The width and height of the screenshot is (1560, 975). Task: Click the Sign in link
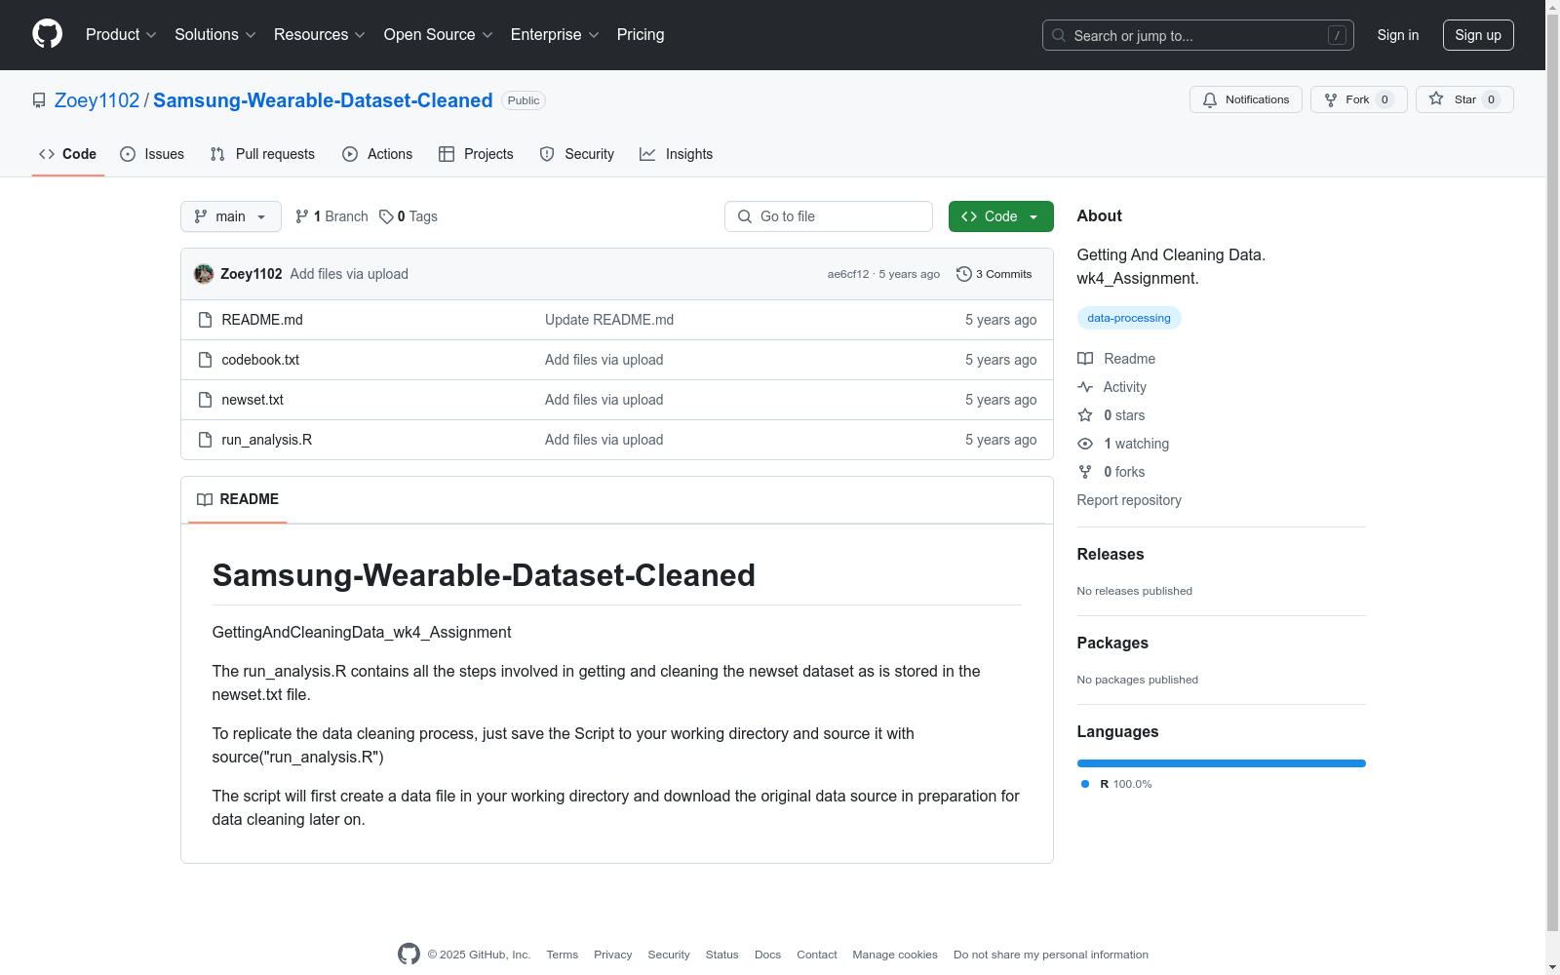[x=1398, y=35]
